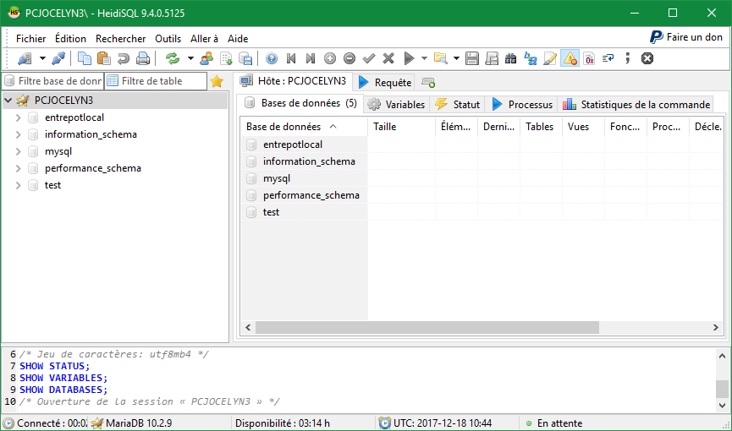Open the Outils menu

[168, 38]
